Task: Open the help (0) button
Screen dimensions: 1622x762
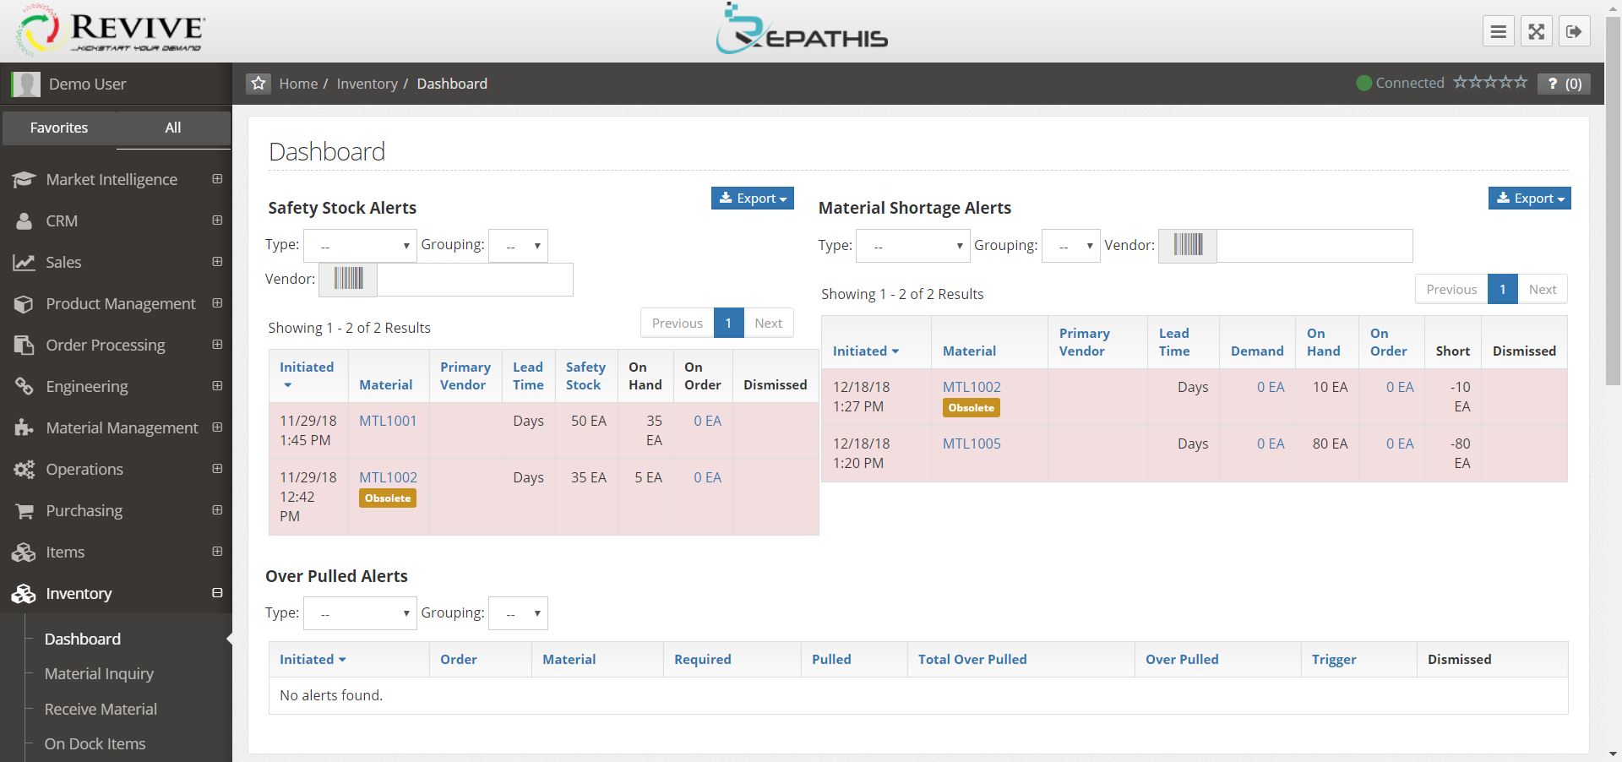Action: 1565,84
